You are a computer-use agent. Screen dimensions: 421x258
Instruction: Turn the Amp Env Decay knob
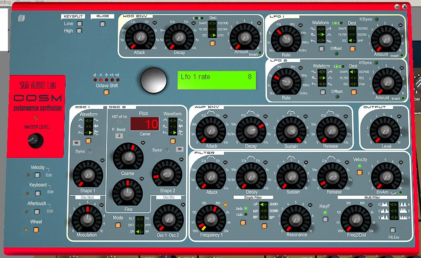tap(251, 130)
